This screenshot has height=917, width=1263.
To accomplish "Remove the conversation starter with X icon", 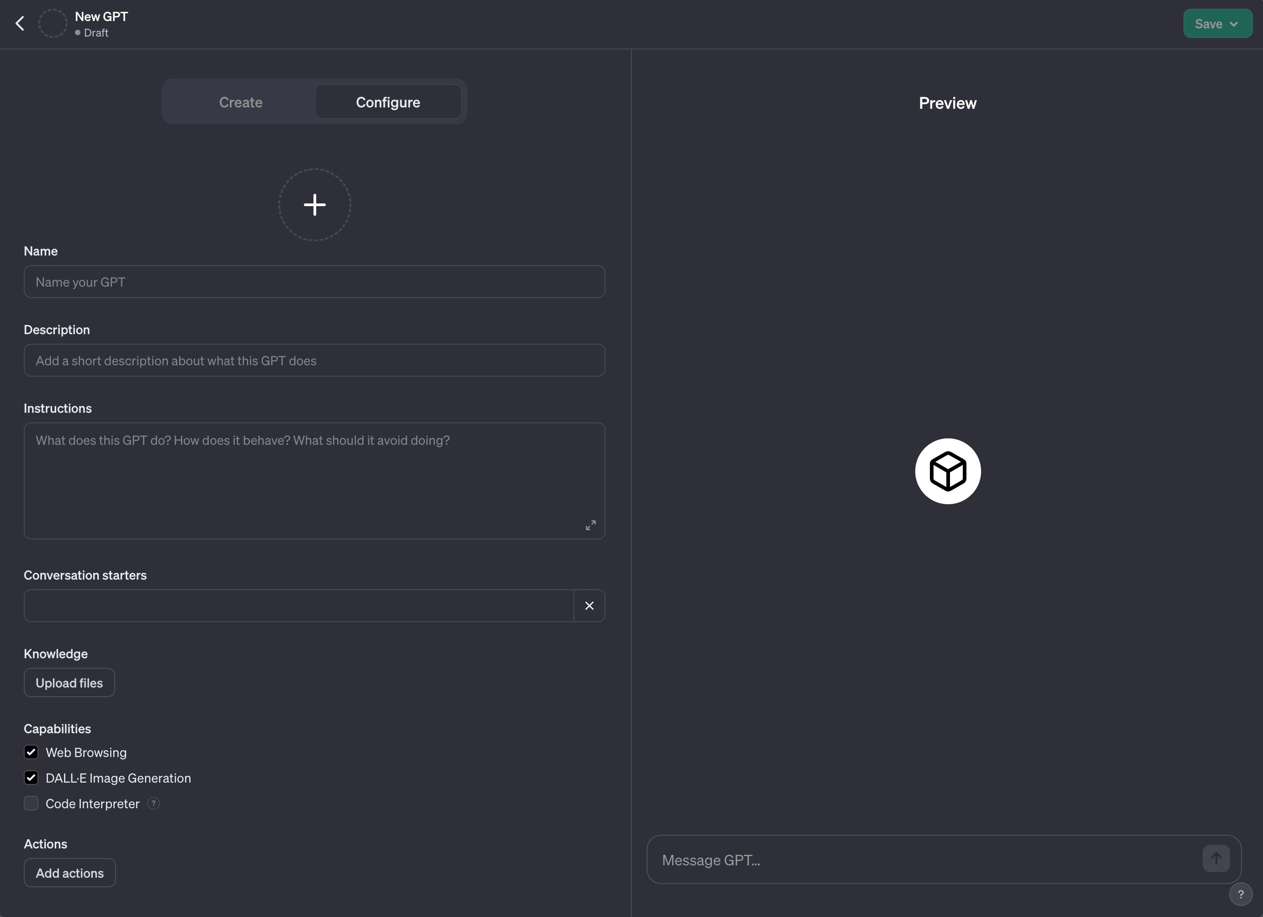I will 589,606.
